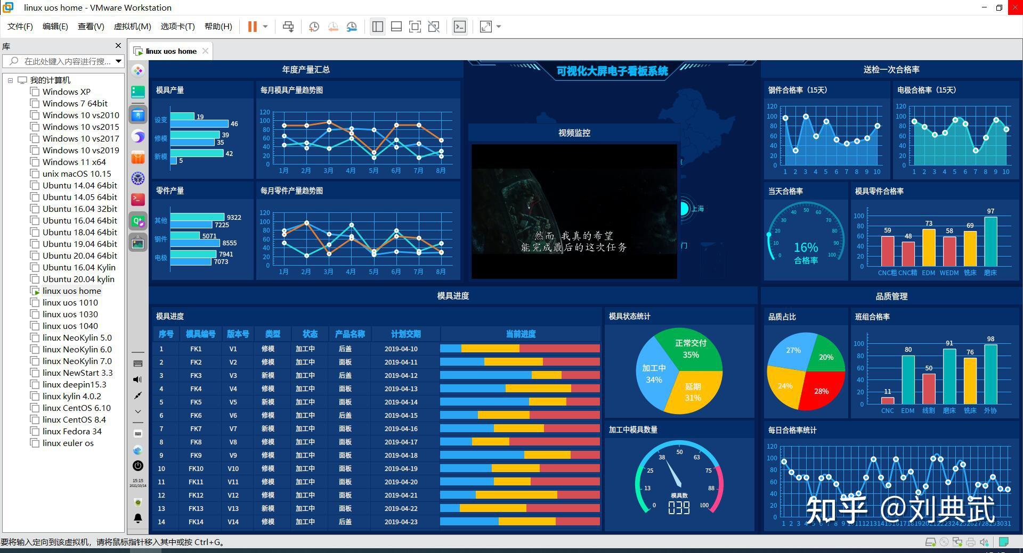Open the UOS launcher in the dock
The image size is (1023, 553).
coord(138,70)
